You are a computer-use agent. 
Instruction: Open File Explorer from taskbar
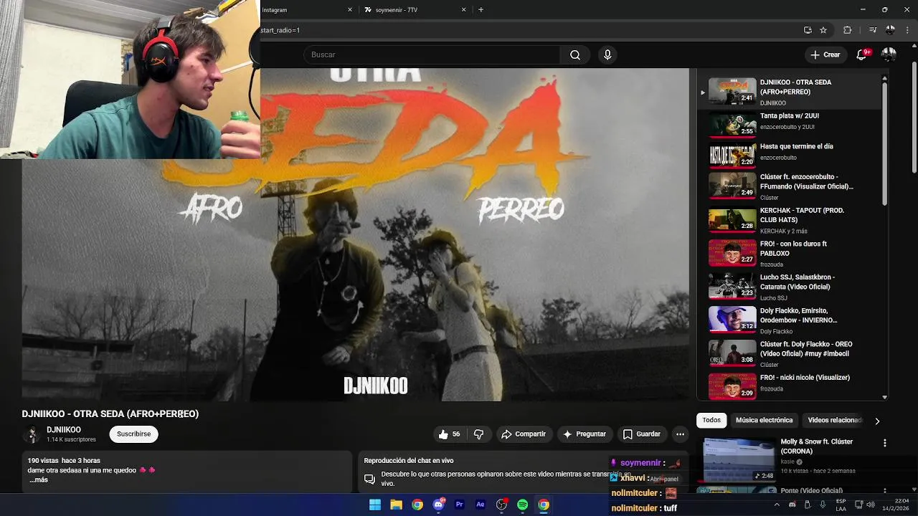pyautogui.click(x=396, y=505)
